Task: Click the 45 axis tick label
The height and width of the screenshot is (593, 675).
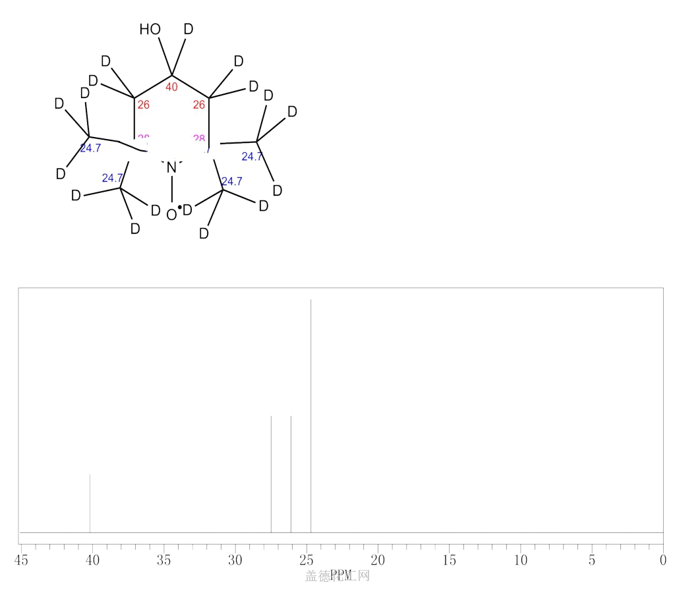Action: click(x=21, y=560)
